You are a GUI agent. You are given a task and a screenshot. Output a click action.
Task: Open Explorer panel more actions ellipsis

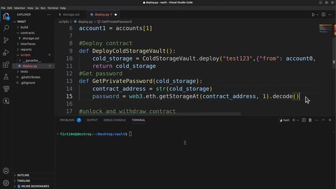pyautogui.click(x=49, y=15)
